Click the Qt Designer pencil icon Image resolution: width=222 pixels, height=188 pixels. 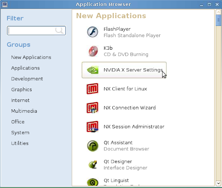93,165
